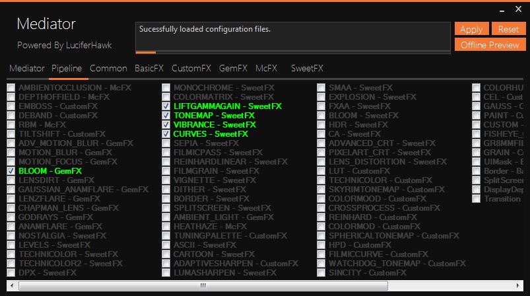Click the TILTSHIFT - CustomFX label

(62, 134)
